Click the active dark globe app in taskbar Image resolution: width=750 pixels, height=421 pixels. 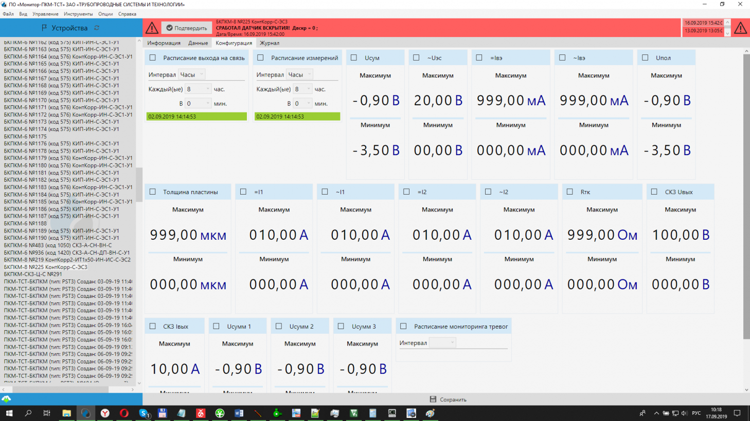pyautogui.click(x=85, y=413)
